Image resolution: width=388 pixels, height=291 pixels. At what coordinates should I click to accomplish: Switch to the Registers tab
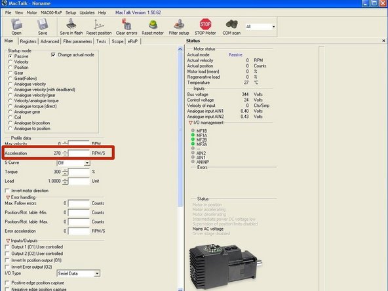(28, 41)
